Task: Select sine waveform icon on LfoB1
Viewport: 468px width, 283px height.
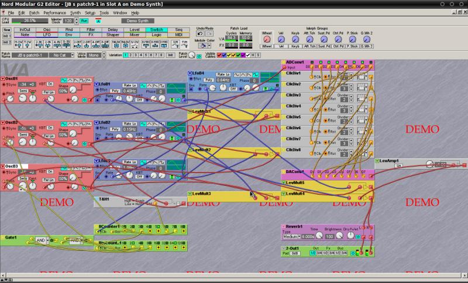Action: 143,85
